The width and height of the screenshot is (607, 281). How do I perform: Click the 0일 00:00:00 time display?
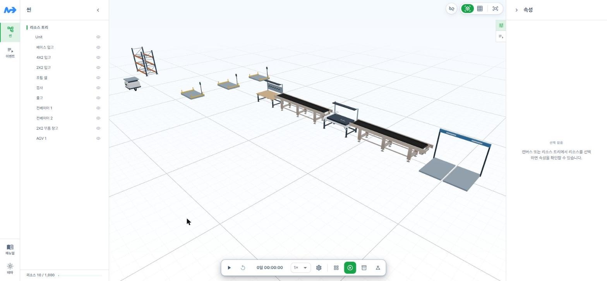tap(269, 267)
